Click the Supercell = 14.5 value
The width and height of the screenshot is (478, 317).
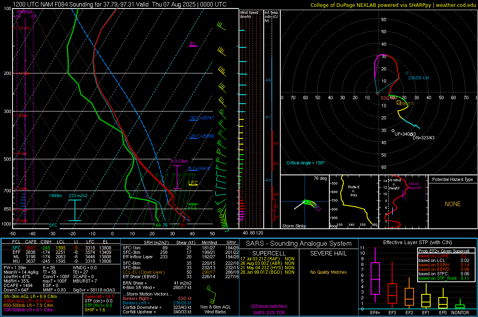pyautogui.click(x=99, y=296)
